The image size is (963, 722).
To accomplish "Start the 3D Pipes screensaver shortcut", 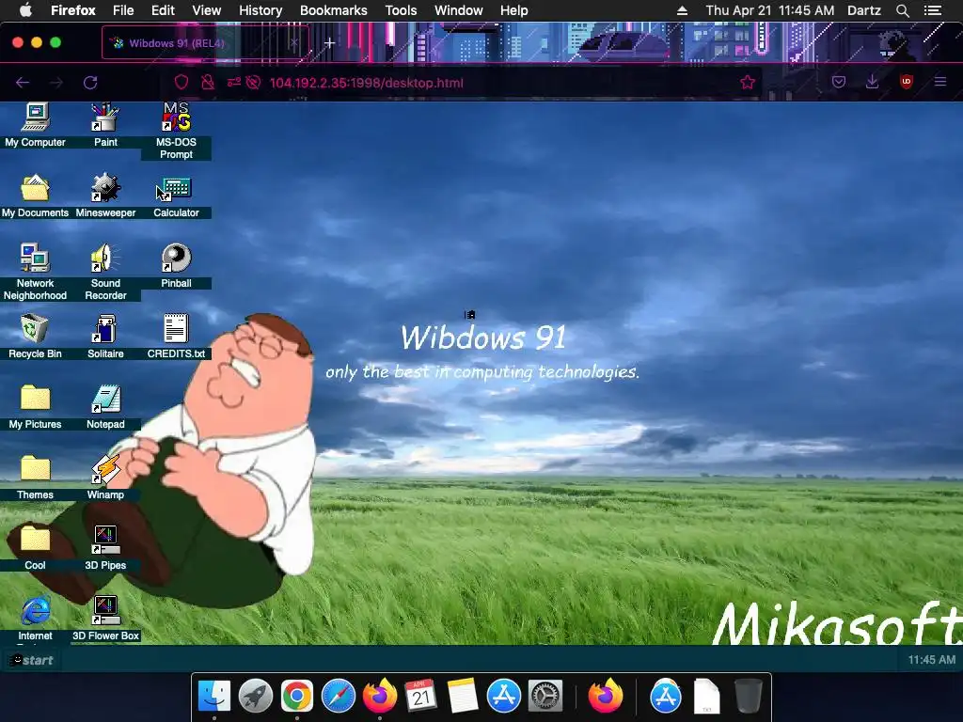I will (x=105, y=548).
